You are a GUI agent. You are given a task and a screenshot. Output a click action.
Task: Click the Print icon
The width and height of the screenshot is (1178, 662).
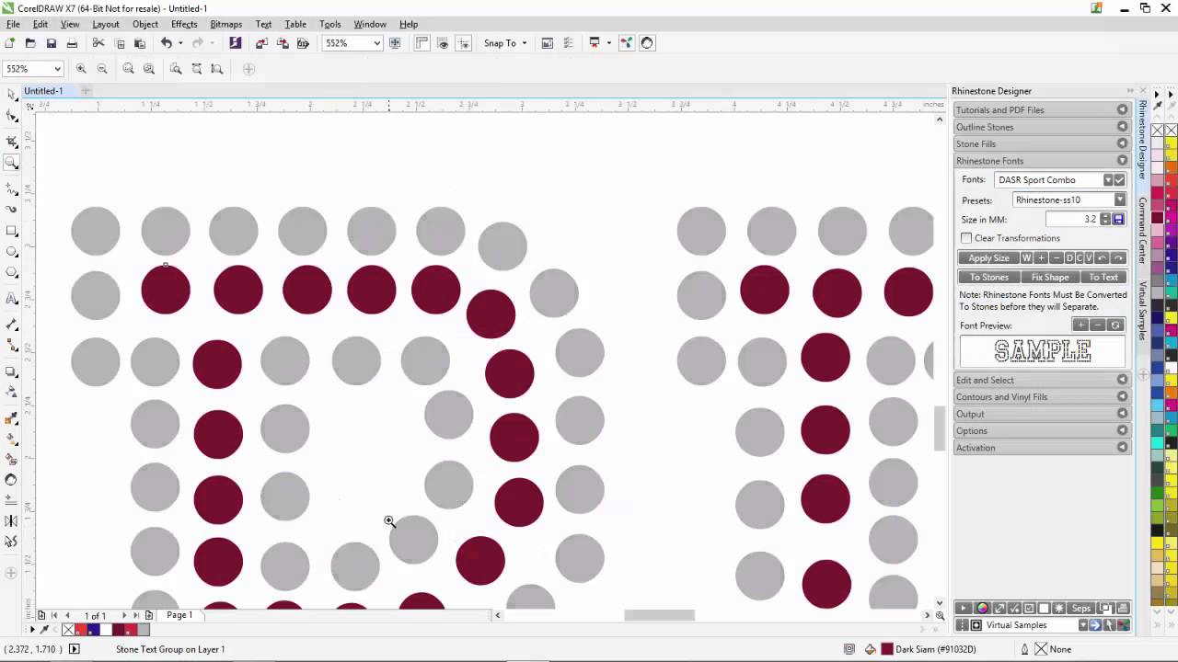72,43
